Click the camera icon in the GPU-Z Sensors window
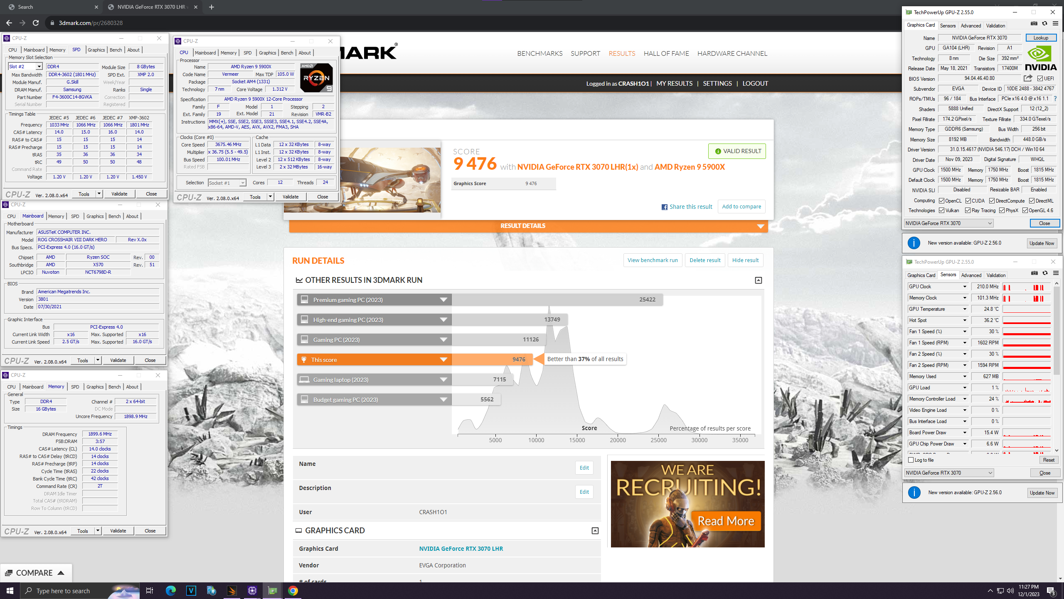Screen dimensions: 1064x599 point(1034,273)
